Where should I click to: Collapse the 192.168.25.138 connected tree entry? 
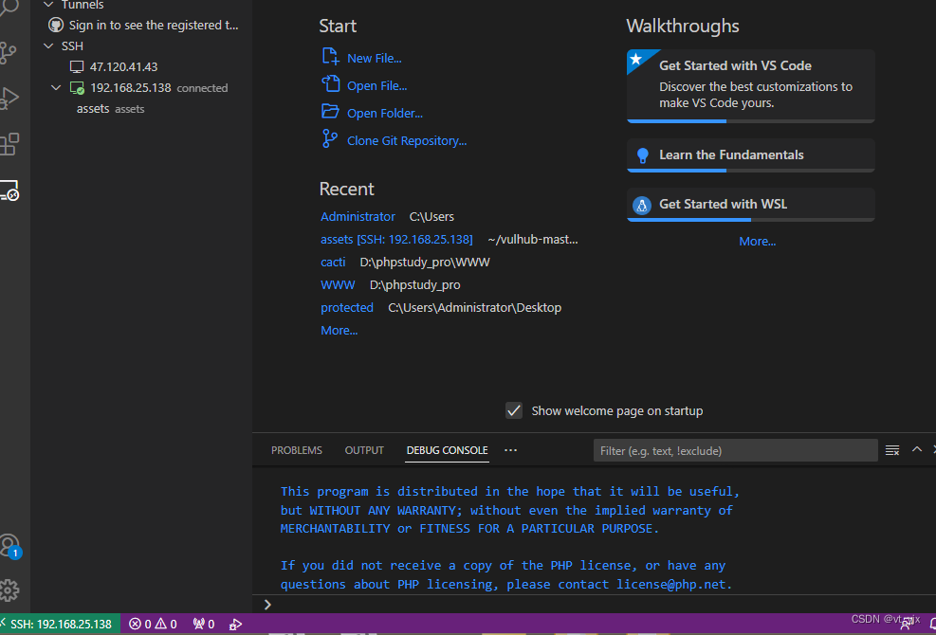(x=56, y=87)
